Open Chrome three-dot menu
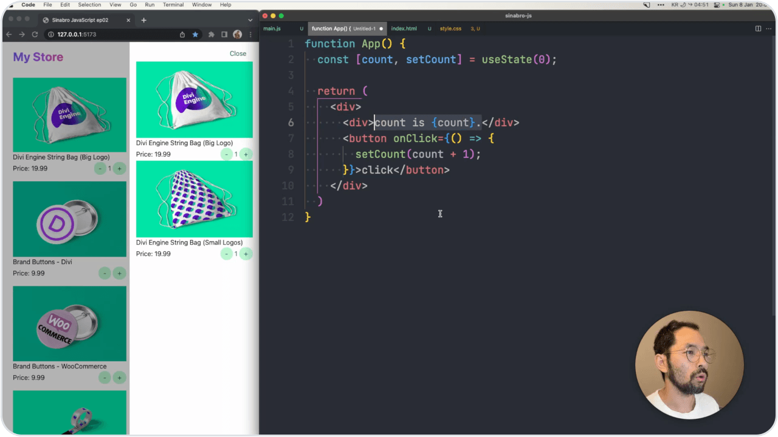Image resolution: width=778 pixels, height=437 pixels. tap(250, 35)
